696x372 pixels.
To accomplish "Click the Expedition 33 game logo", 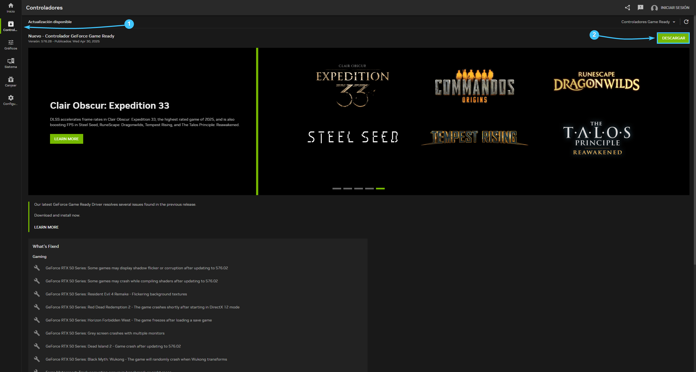I will point(353,86).
